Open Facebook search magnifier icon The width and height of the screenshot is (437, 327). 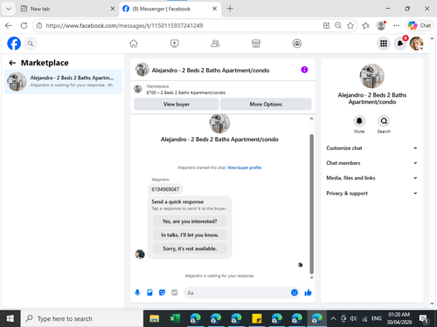[31, 44]
